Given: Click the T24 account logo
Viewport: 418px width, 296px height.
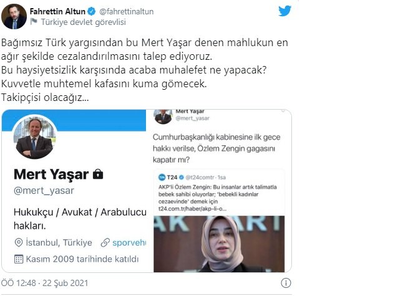Looking at the screenshot, I should (x=162, y=177).
